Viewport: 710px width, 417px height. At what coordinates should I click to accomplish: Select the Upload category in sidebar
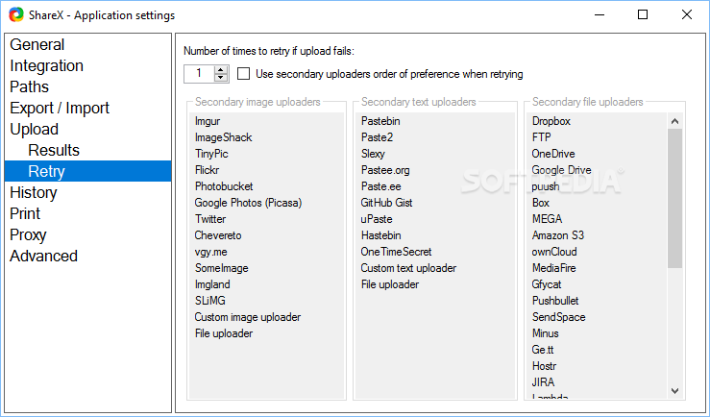pos(34,129)
